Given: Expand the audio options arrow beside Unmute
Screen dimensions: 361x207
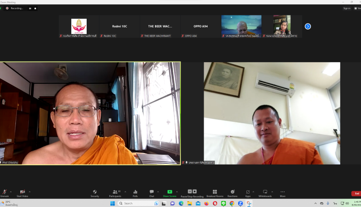Looking at the screenshot, I should (x=12, y=191).
